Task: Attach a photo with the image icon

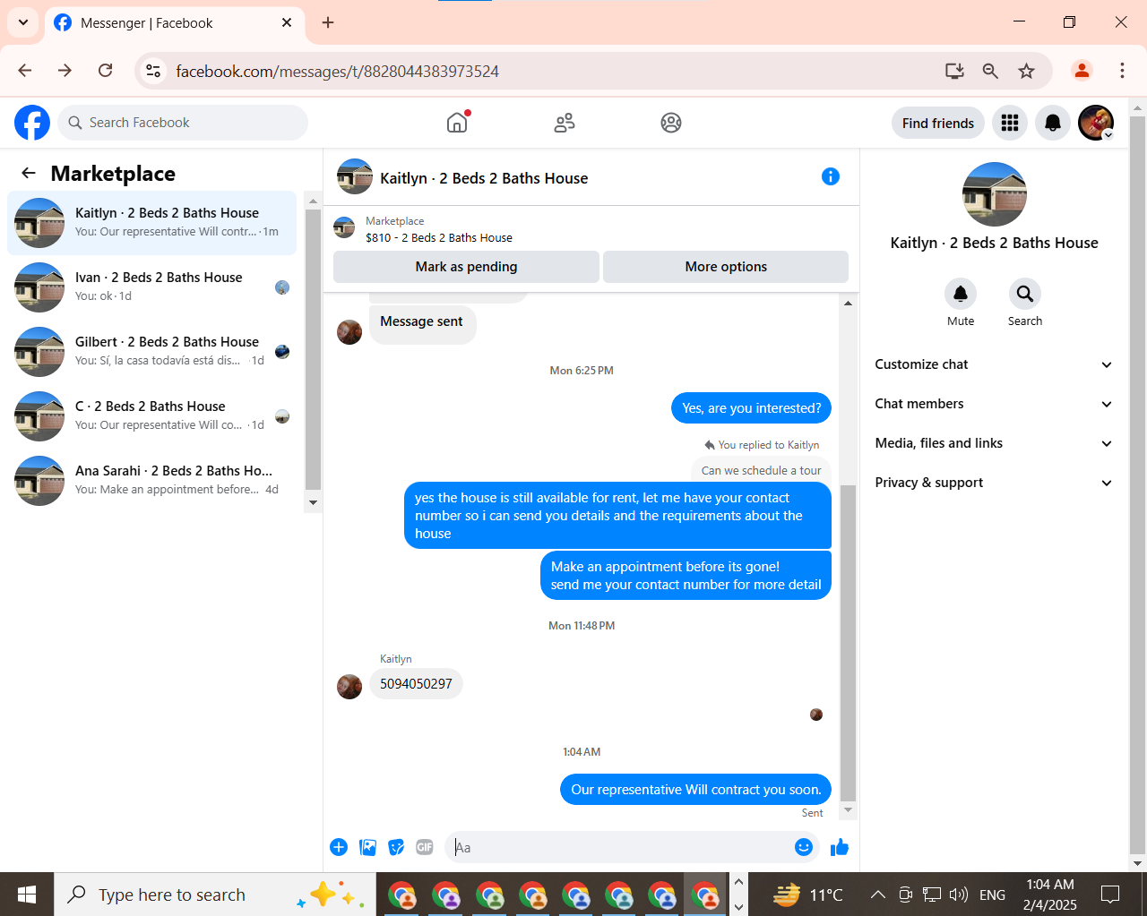Action: pos(367,847)
